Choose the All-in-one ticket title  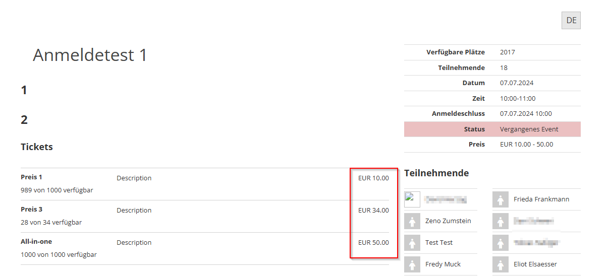(x=36, y=242)
